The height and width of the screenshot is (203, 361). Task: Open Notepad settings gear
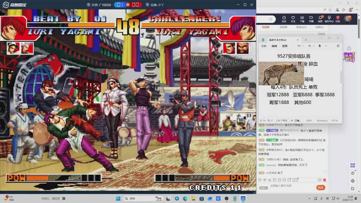(338, 46)
